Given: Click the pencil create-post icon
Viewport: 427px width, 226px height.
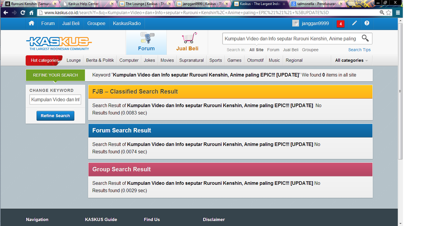Looking at the screenshot, I should click(x=354, y=23).
